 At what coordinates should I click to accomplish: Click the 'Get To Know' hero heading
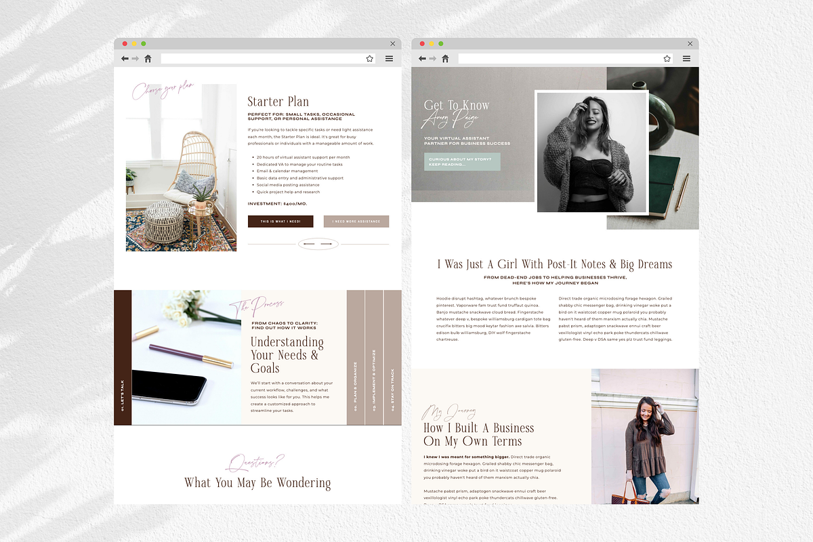pos(457,105)
